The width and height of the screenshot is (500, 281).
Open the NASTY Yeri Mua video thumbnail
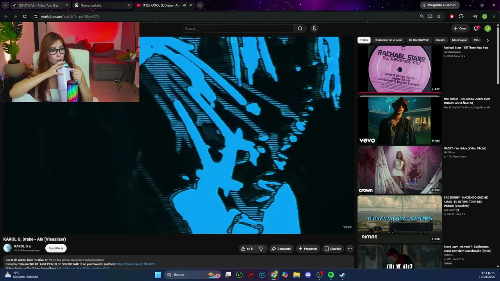[x=399, y=170]
